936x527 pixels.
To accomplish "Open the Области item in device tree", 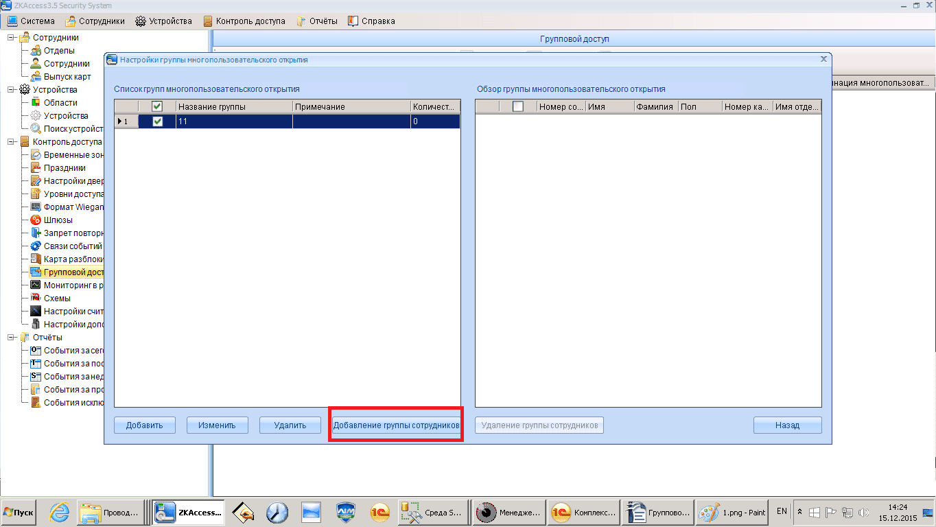I will tap(36, 103).
